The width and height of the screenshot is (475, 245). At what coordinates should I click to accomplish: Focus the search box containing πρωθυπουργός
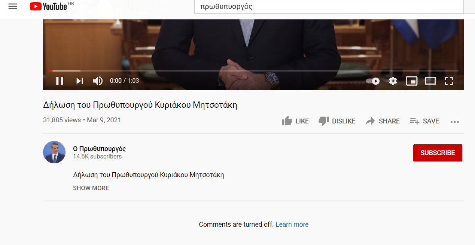coord(329,6)
